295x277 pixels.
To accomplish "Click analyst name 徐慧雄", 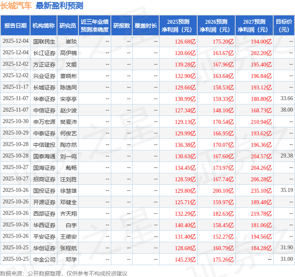I will click(69, 190).
